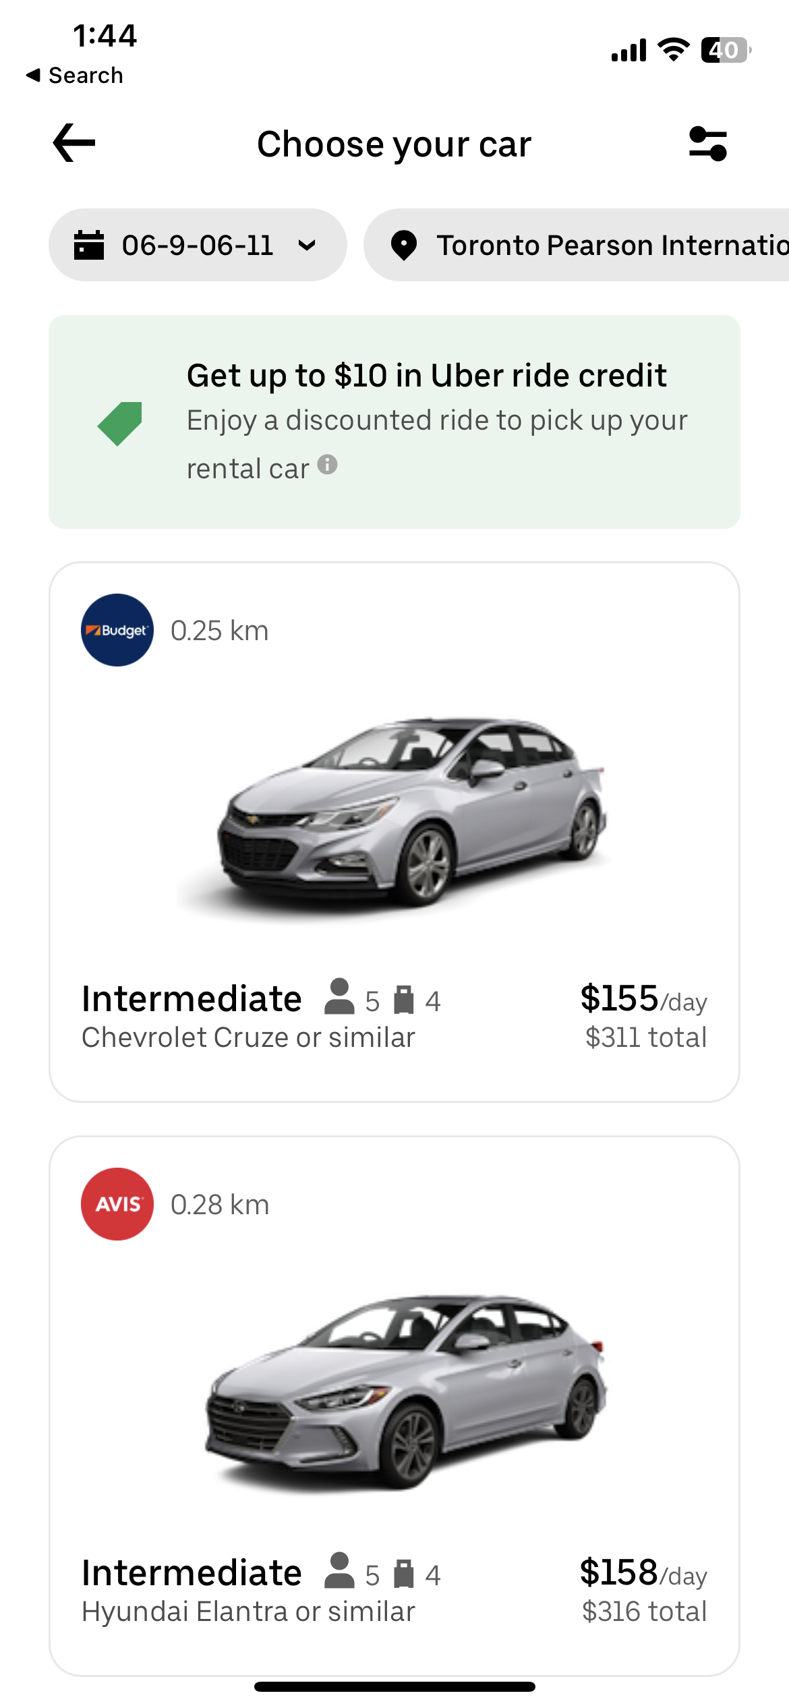The height and width of the screenshot is (1708, 789).
Task: Tap the Avis logo icon
Action: (x=117, y=1204)
